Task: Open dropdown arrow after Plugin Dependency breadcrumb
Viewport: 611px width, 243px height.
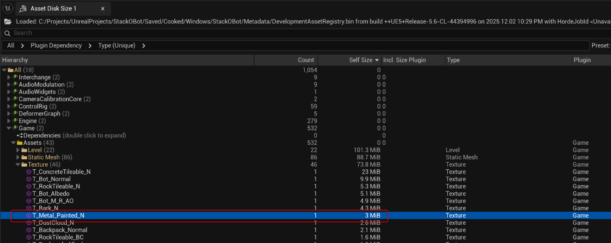Action: point(90,45)
